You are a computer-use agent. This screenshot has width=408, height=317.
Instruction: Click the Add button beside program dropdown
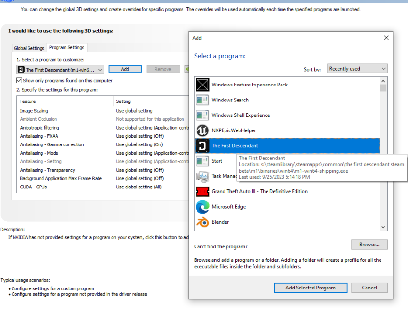125,69
